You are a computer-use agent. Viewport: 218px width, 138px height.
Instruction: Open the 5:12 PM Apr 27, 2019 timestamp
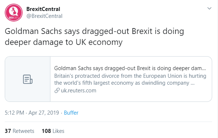32,113
